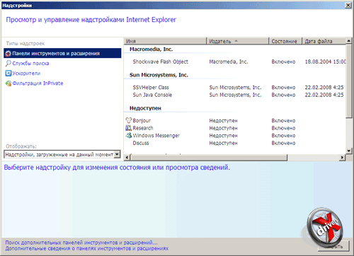Click the Sun Microsystems, Inc. group header
The image size is (354, 256).
pyautogui.click(x=159, y=75)
